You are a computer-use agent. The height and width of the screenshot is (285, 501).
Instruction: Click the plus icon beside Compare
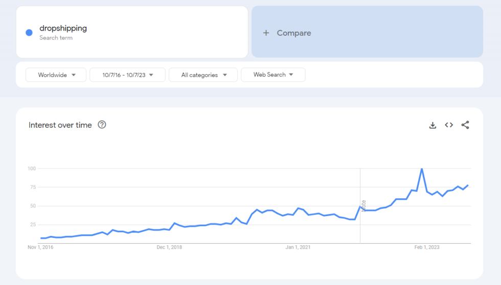pos(266,33)
